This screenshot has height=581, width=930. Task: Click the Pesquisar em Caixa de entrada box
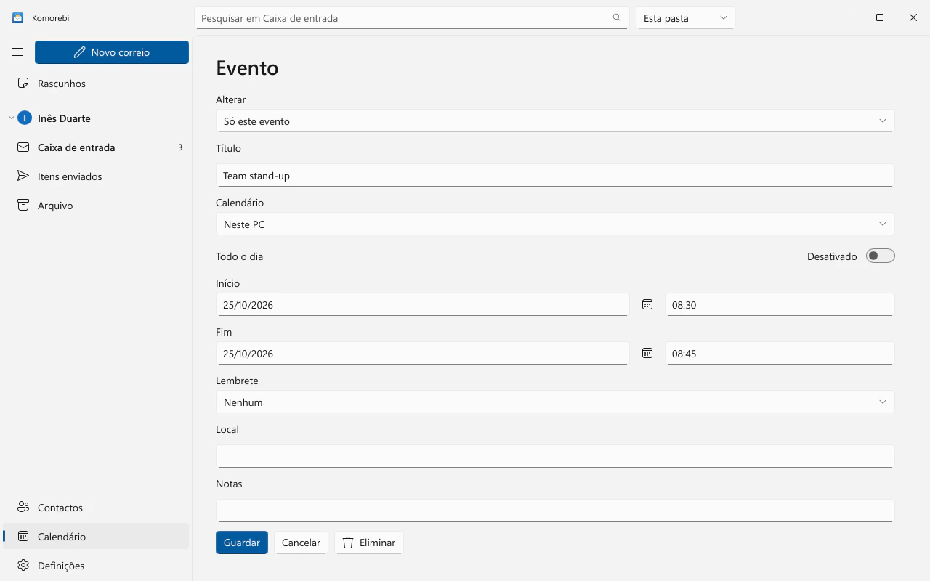(x=412, y=18)
